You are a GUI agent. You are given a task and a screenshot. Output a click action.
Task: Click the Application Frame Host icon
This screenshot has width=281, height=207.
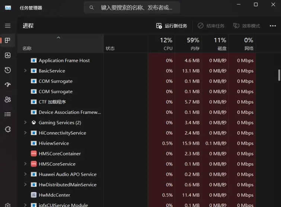click(x=33, y=60)
